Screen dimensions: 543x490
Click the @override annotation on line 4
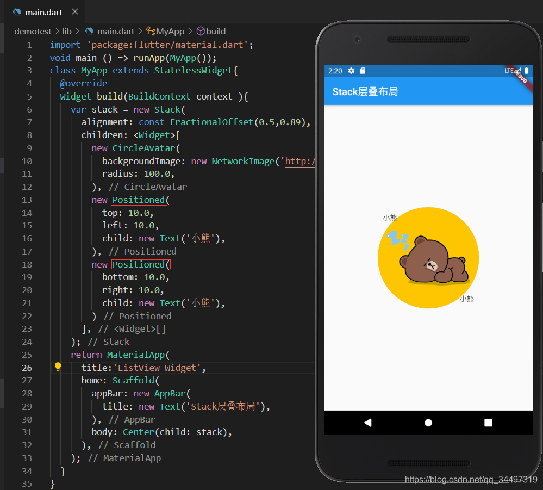(84, 84)
